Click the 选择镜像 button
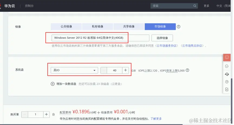This screenshot has width=234, height=125. point(162,38)
